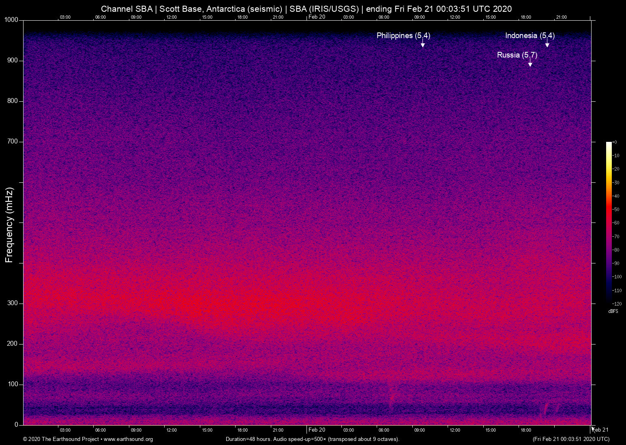Click the arrow marker under Russia (5.7)
626x445 pixels.
click(x=530, y=64)
